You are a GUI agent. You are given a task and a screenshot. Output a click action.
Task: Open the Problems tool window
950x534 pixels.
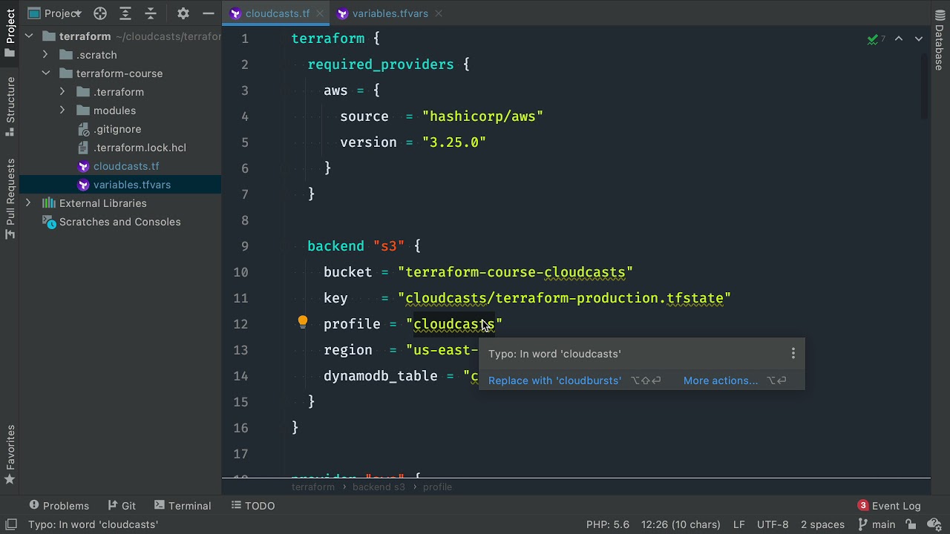pyautogui.click(x=59, y=506)
